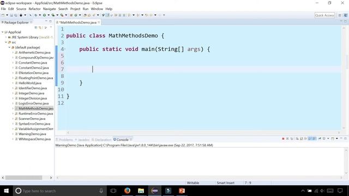Click the Quick Access search field

point(324,15)
